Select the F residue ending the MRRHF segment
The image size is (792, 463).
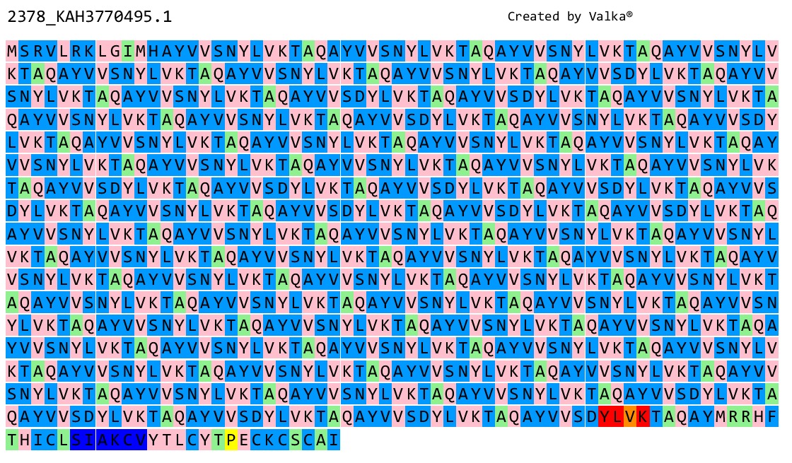pos(771,416)
